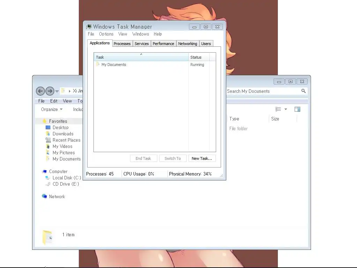Viewport: 357px width, 268px height.
Task: Click the My Documents folder icon in task list
Action: [98, 64]
